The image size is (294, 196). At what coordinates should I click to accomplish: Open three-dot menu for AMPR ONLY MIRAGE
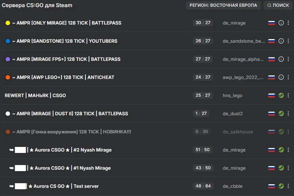pyautogui.click(x=288, y=23)
